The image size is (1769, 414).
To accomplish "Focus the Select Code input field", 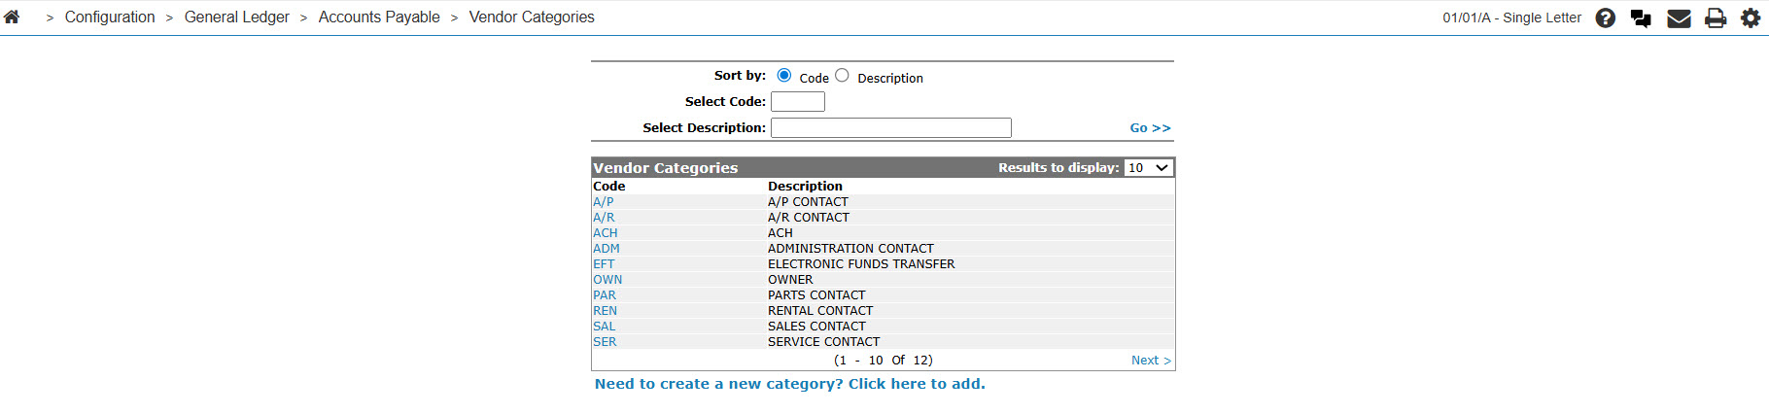I will [798, 102].
